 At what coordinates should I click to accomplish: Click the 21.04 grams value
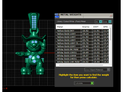click(x=85, y=49)
